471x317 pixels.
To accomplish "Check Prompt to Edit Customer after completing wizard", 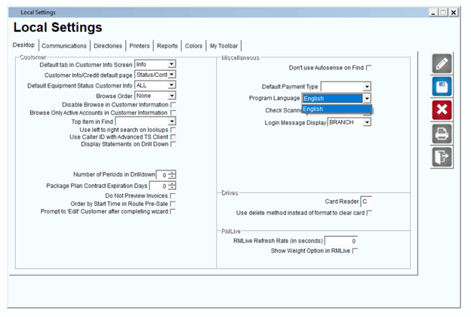I will click(173, 211).
